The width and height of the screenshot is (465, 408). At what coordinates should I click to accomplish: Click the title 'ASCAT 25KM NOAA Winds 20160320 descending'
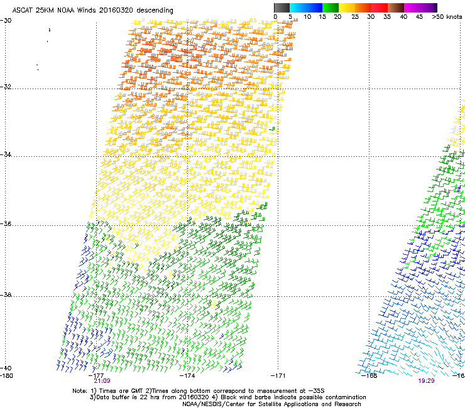tap(93, 10)
